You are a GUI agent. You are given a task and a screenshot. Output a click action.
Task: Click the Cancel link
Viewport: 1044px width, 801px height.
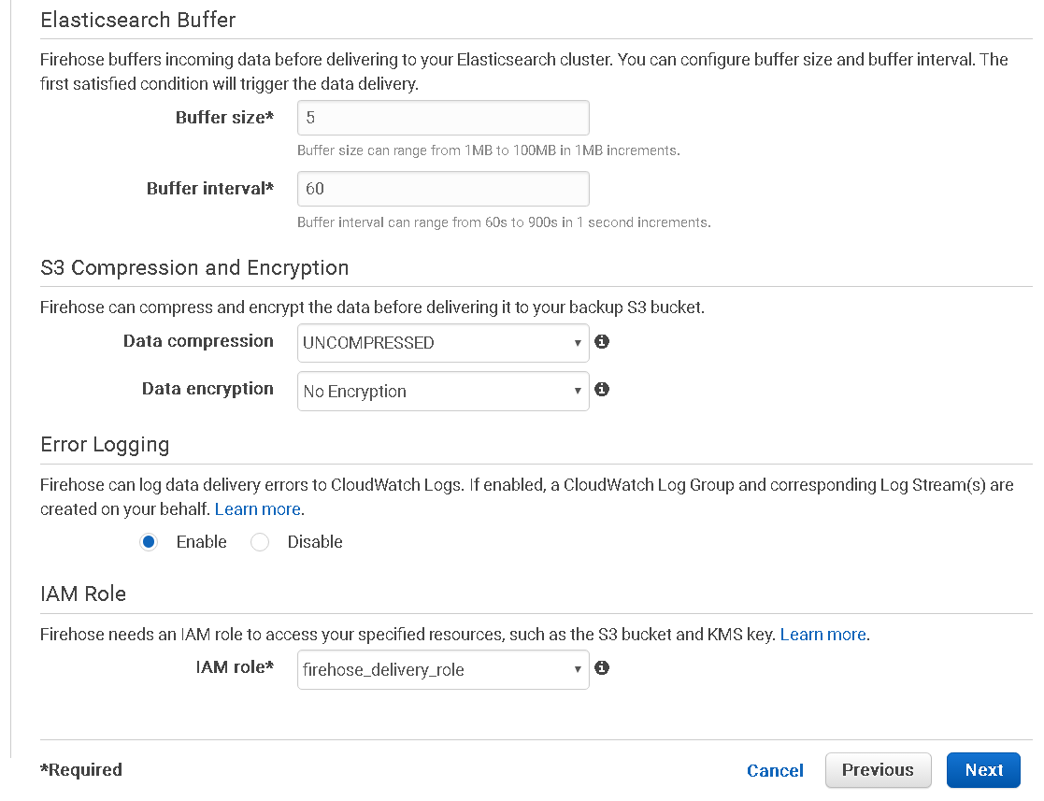click(x=775, y=770)
